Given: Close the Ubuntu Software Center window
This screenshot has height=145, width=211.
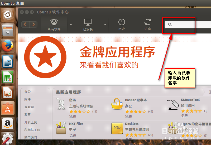Looking at the screenshot, I should pyautogui.click(x=22, y=12).
